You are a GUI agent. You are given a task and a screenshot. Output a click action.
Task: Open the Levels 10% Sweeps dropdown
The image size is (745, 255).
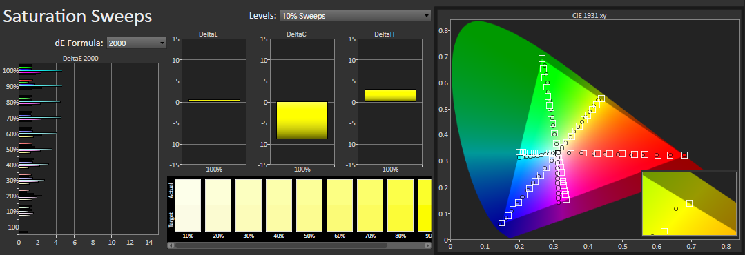(x=355, y=16)
